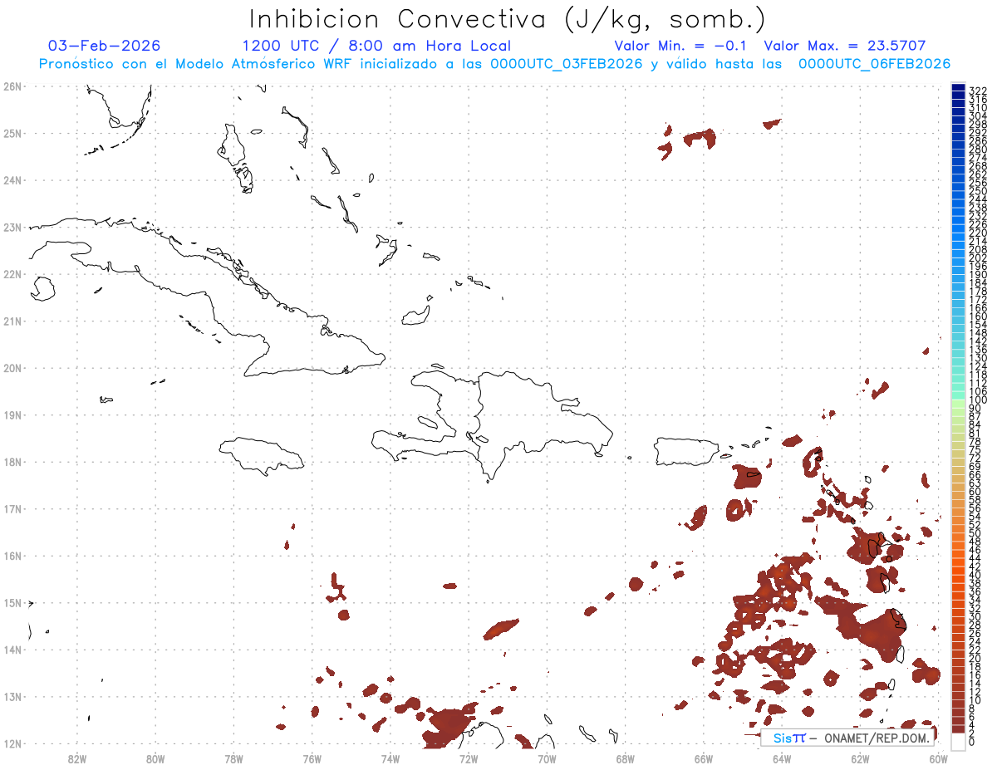
Task: Click the "14N" latitude label
Action: pyautogui.click(x=12, y=650)
